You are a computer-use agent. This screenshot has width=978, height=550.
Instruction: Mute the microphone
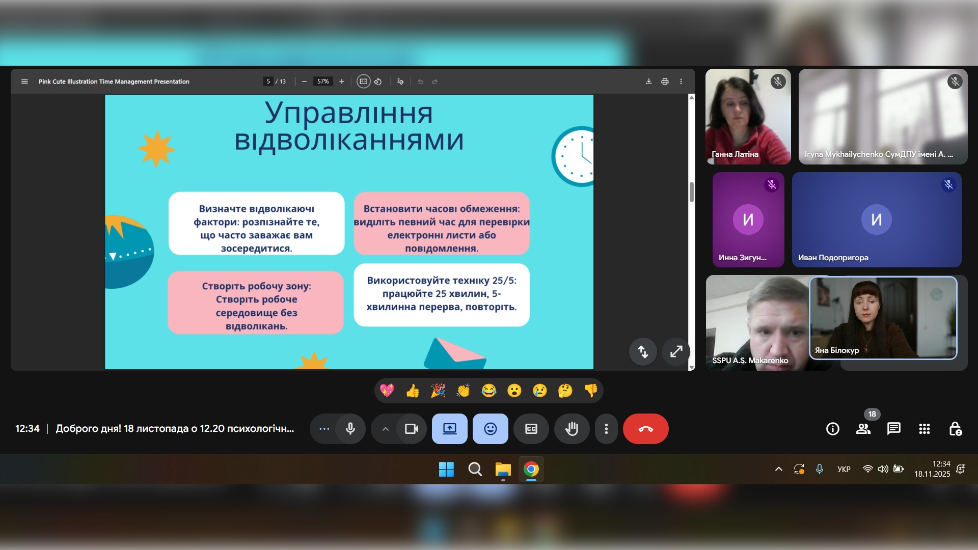pos(350,429)
